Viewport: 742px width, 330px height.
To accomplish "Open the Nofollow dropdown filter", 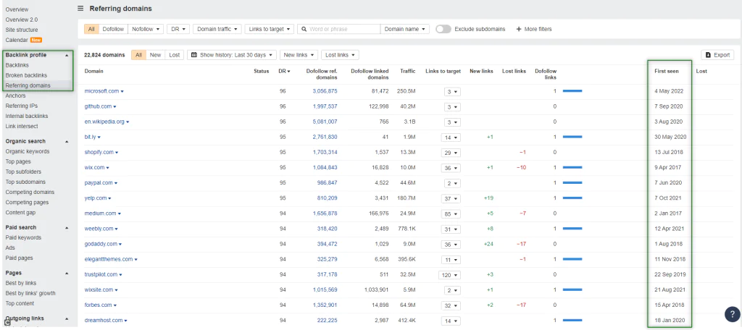I will tap(145, 29).
